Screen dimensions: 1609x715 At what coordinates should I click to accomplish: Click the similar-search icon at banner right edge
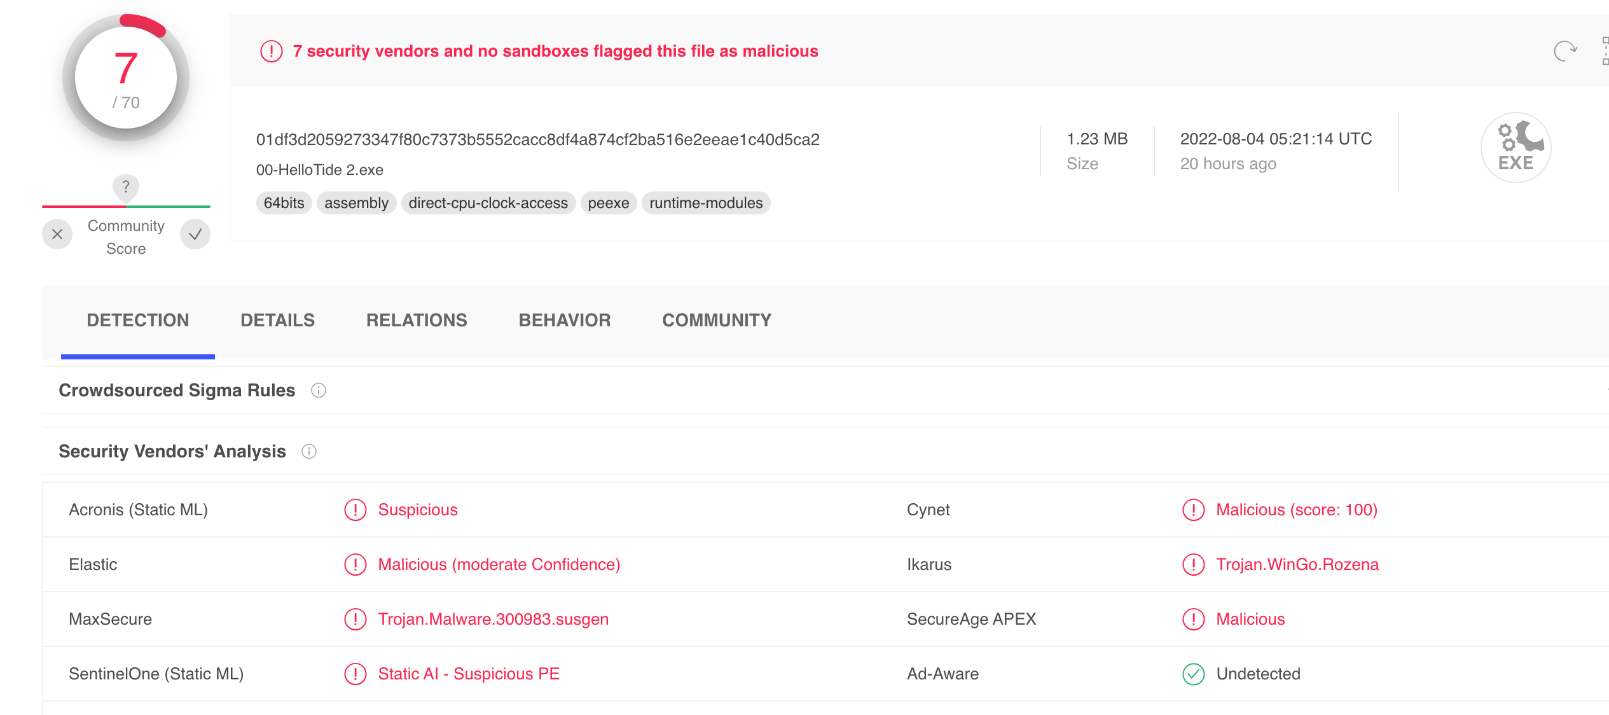tap(1604, 51)
